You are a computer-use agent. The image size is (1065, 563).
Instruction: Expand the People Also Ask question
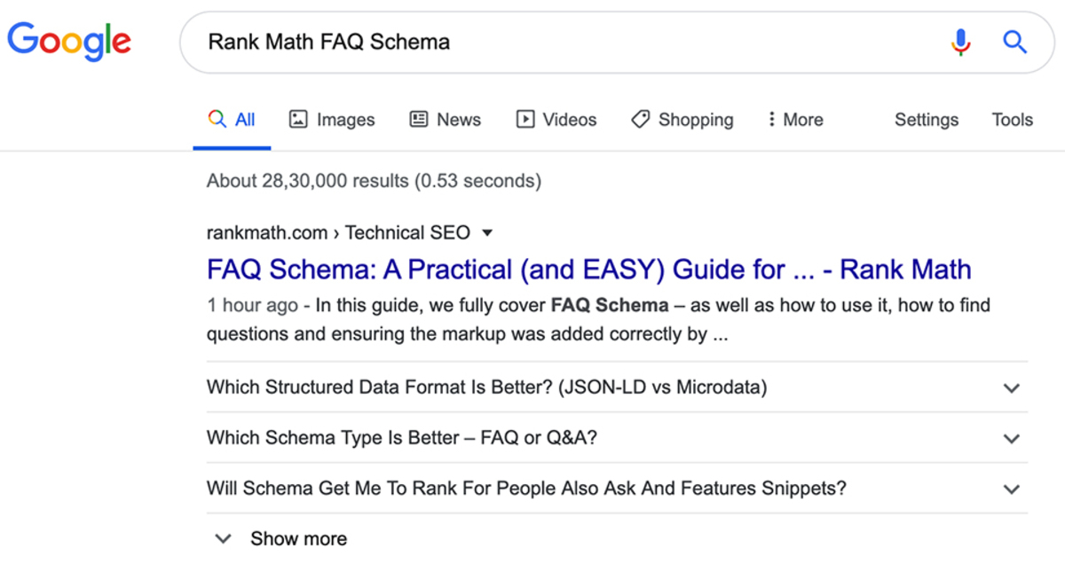coord(1011,489)
